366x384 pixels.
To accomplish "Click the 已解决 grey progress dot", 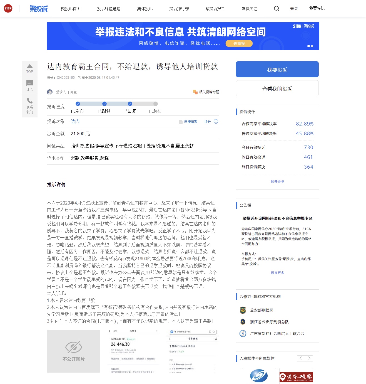I will point(156,104).
